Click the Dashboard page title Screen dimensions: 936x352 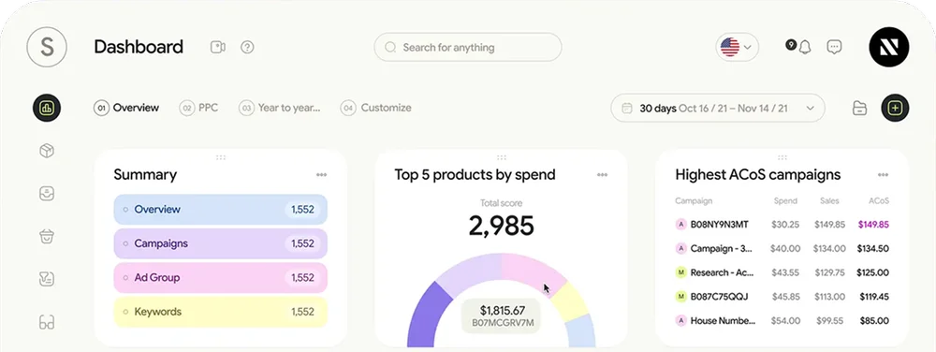(x=139, y=47)
